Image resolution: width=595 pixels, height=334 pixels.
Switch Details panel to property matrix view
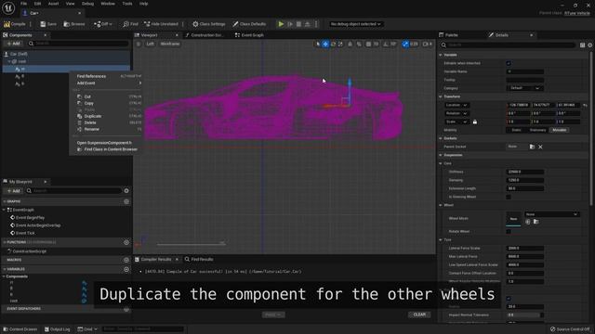click(583, 45)
